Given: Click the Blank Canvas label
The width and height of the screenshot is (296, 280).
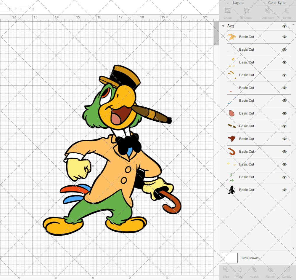Looking at the screenshot, I should point(249,258).
